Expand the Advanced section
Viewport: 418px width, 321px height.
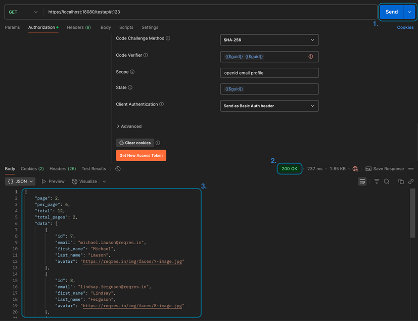click(129, 126)
